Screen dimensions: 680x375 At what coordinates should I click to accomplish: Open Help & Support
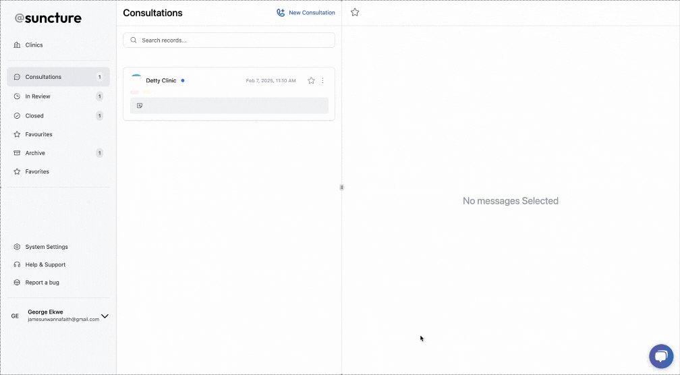click(x=45, y=264)
